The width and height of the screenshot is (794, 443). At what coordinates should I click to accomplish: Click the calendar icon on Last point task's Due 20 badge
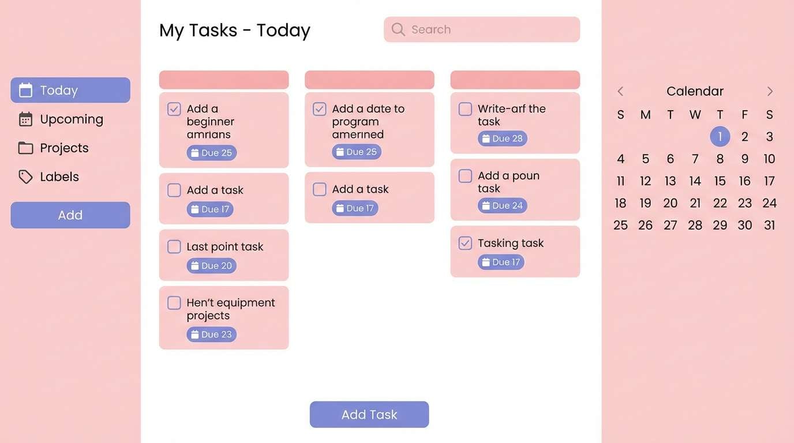[x=195, y=266]
